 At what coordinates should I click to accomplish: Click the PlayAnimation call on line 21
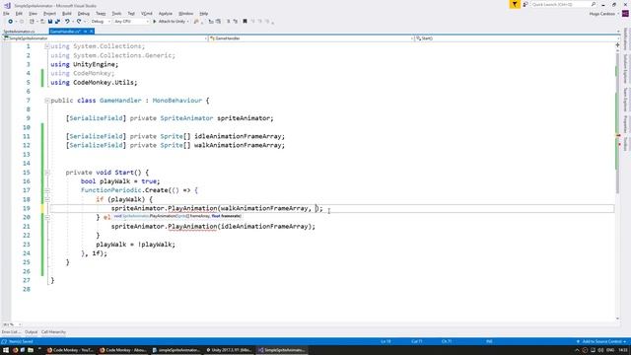click(x=192, y=226)
